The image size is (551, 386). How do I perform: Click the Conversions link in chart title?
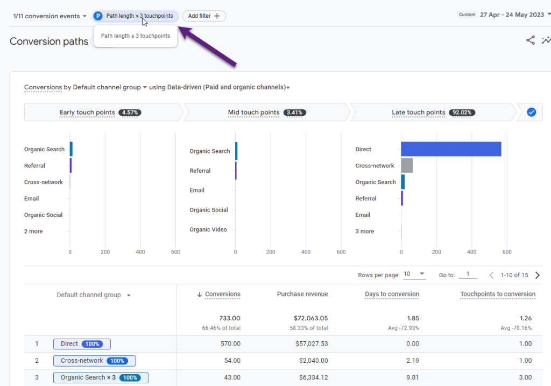point(43,87)
